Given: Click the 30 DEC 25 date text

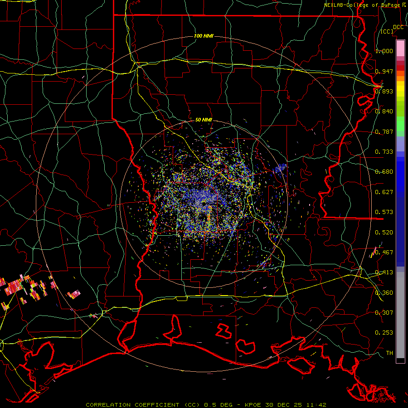Looking at the screenshot, I should [284, 405].
